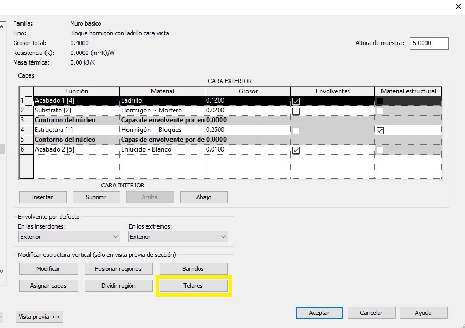Viewport: 465px width, 328px height.
Task: Open the 'En las inserciones' dropdown
Action: click(x=69, y=237)
